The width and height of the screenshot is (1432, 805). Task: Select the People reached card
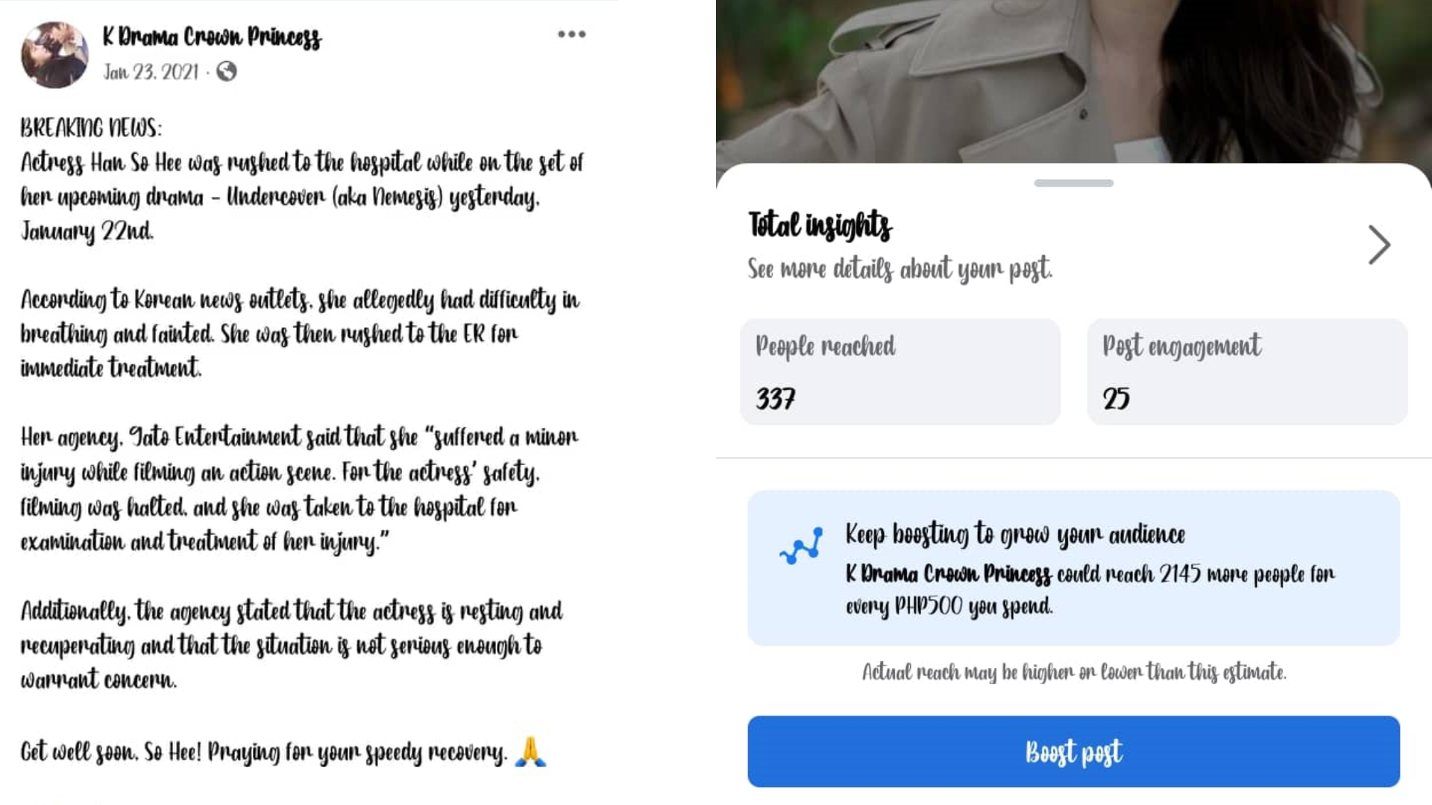pos(900,372)
